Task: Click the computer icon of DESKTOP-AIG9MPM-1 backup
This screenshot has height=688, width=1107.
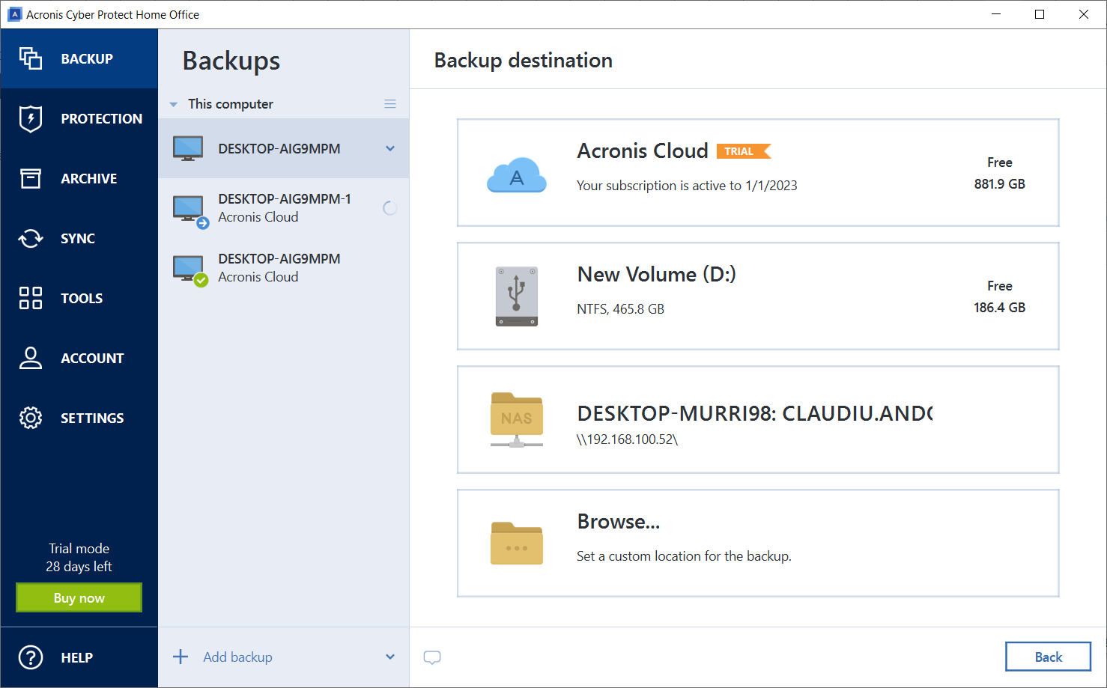Action: pyautogui.click(x=190, y=211)
